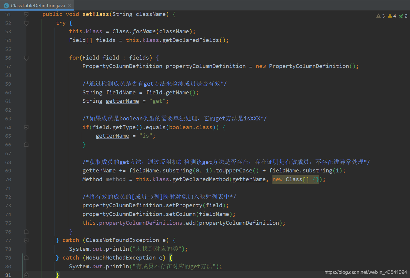Click the comment on line 68
410x278 pixels.
(x=226, y=162)
